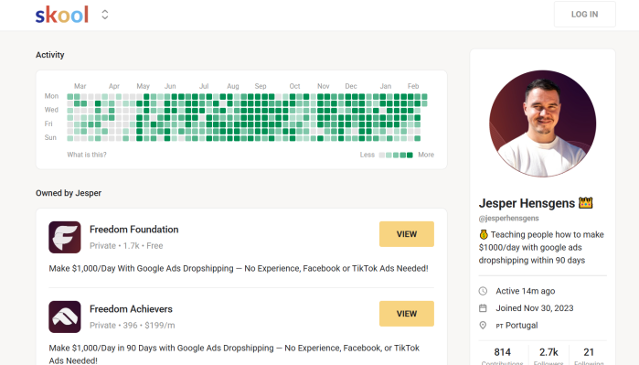Image resolution: width=639 pixels, height=365 pixels.
Task: Open the Freedom Achievers title link
Action: point(131,309)
